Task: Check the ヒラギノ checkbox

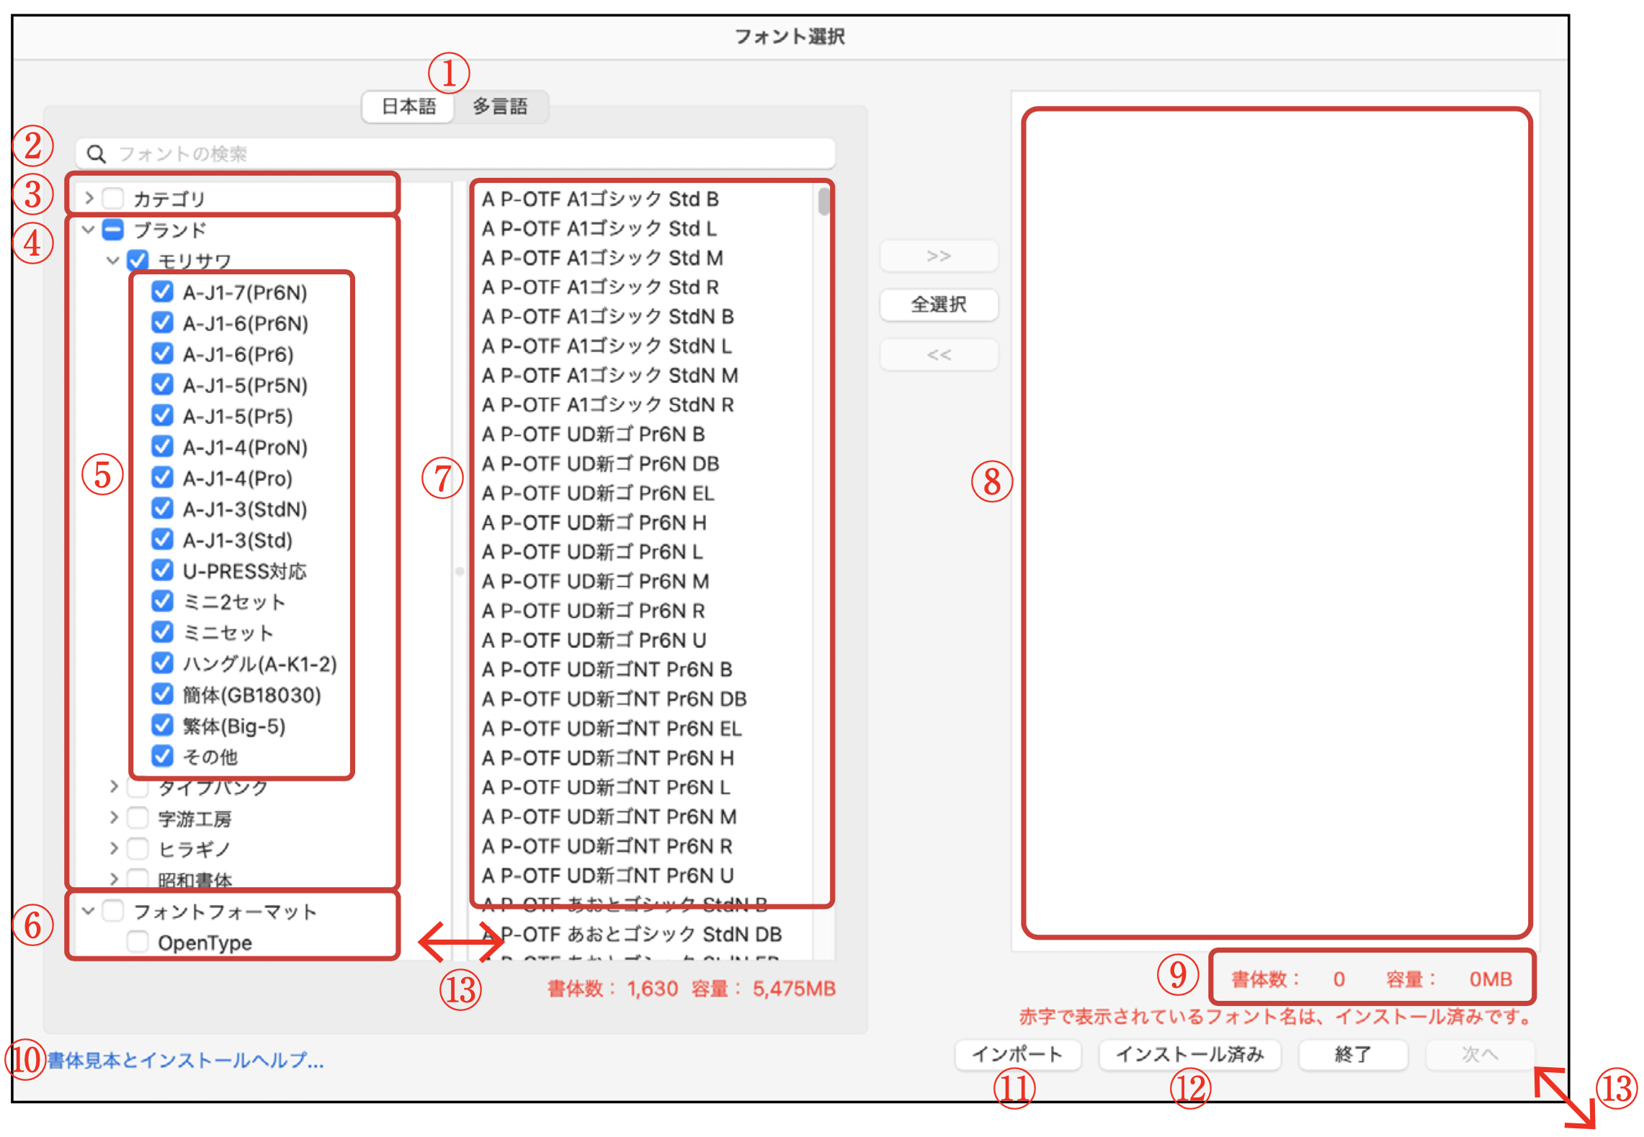Action: (138, 849)
